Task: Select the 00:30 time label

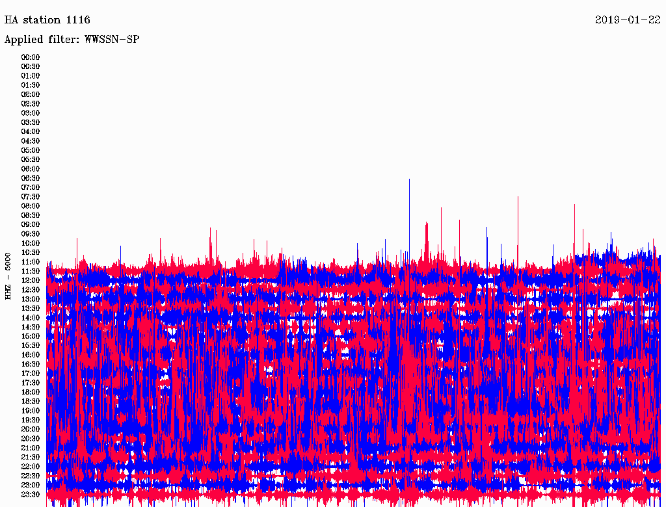Action: pos(31,67)
